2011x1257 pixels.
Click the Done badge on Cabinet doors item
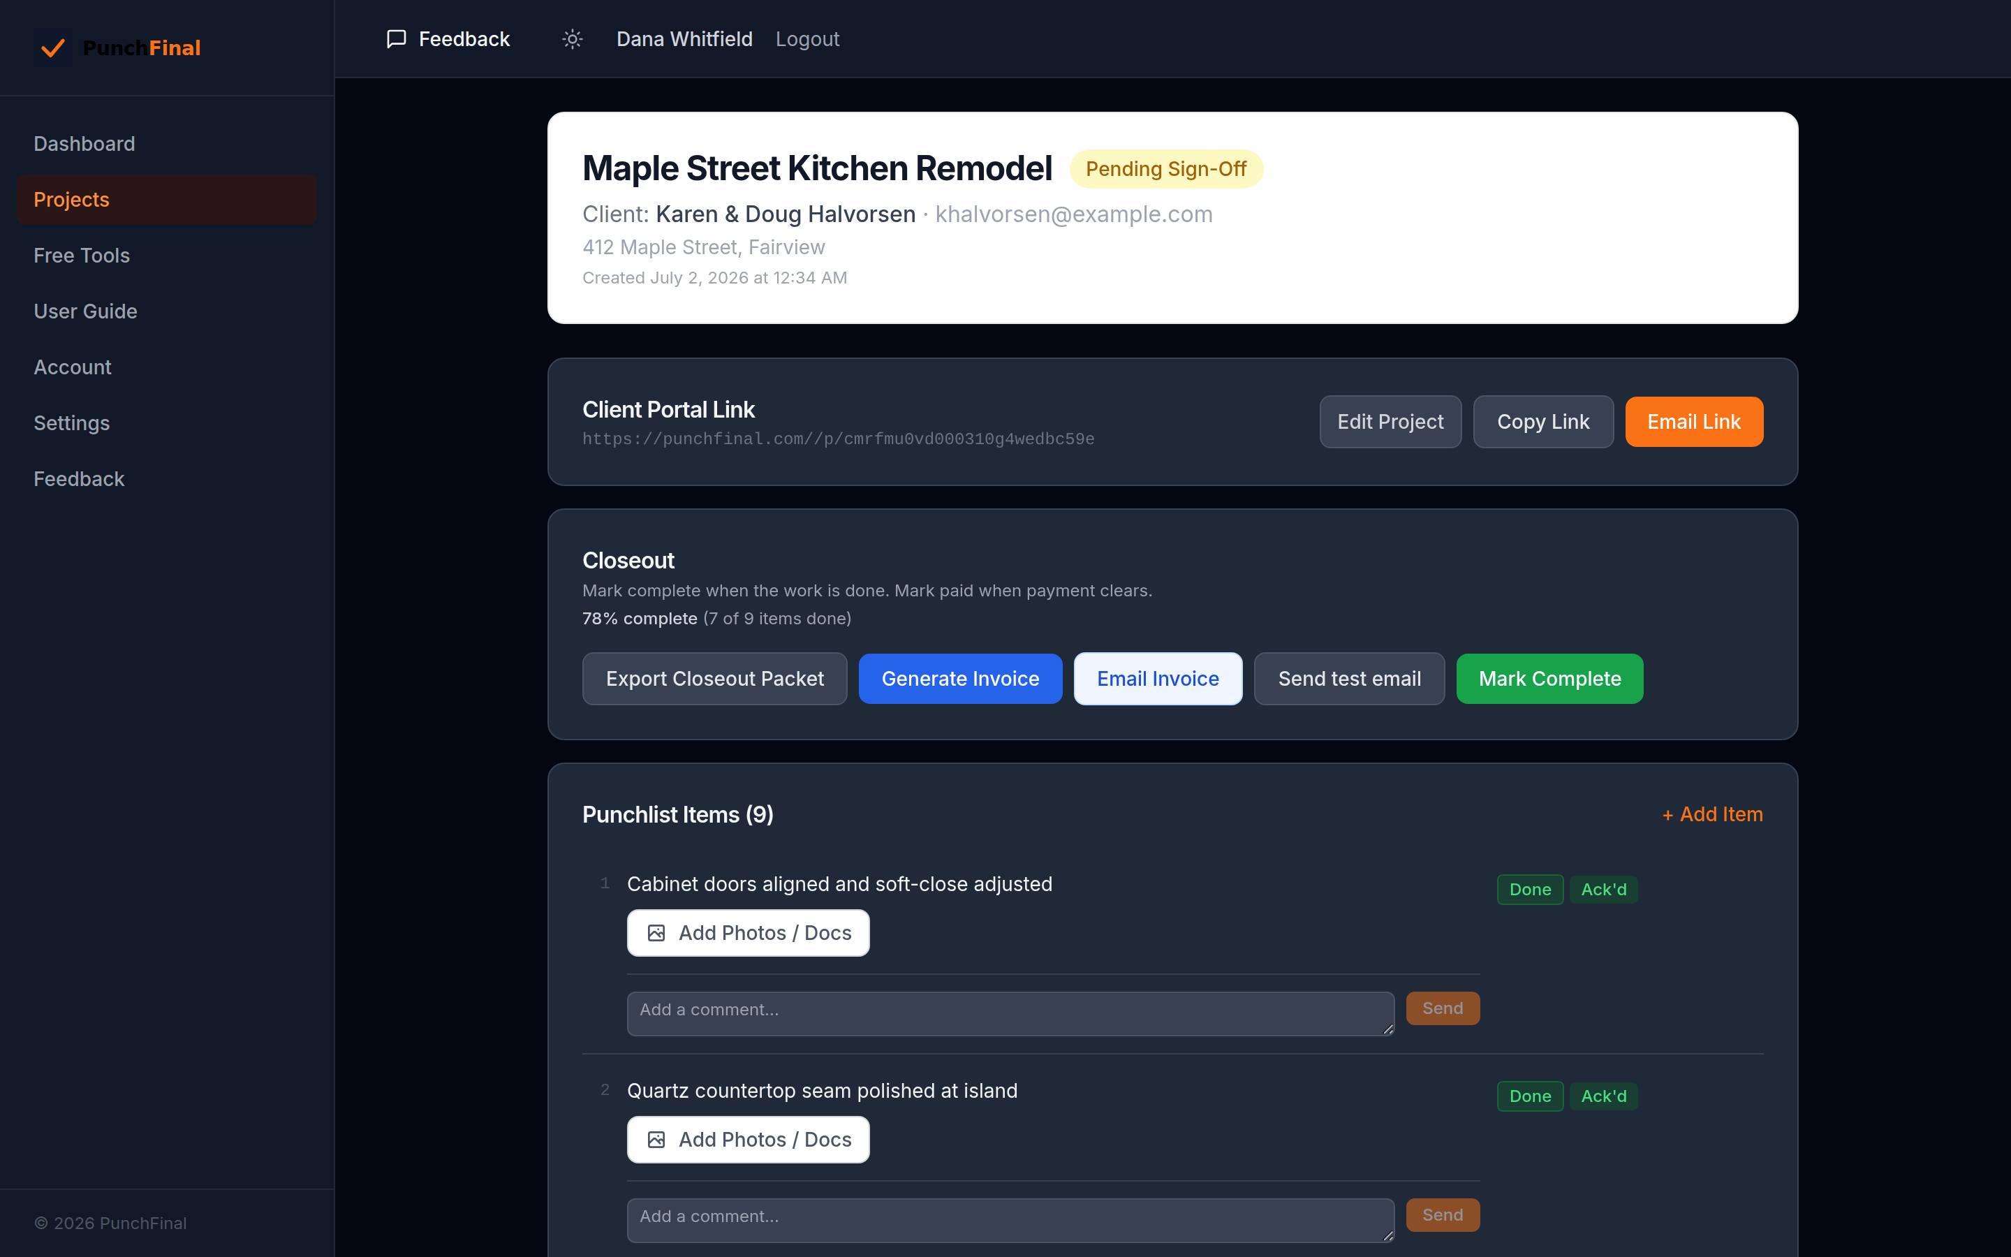tap(1530, 890)
